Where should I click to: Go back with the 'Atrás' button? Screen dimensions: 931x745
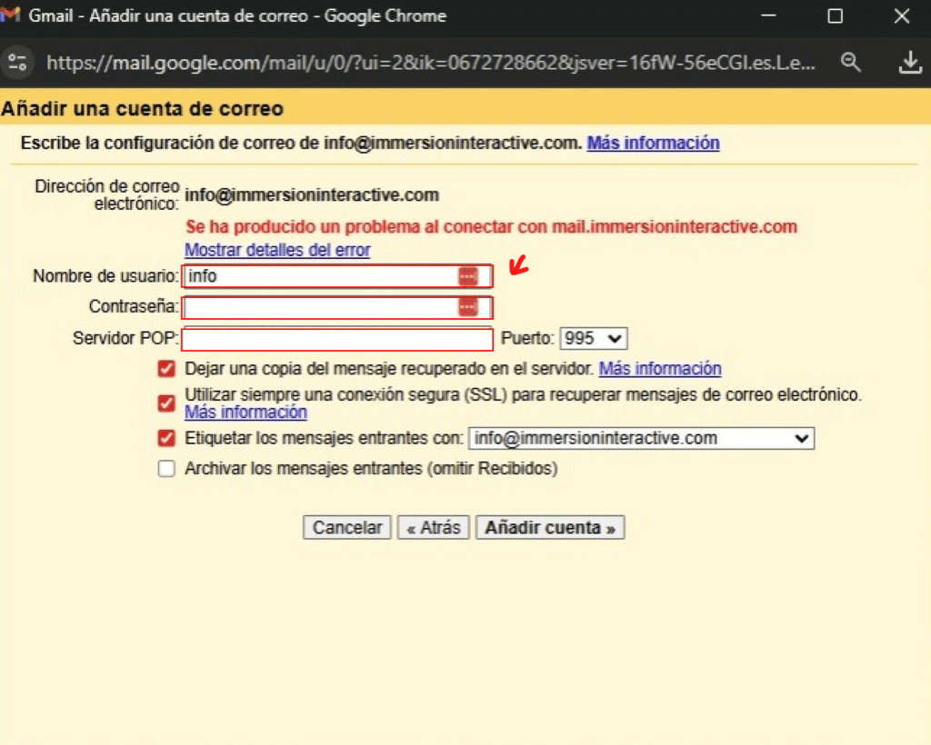tap(434, 528)
